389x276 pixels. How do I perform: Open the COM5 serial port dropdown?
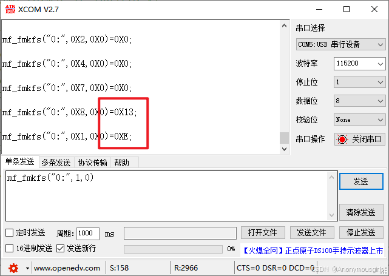click(340, 44)
